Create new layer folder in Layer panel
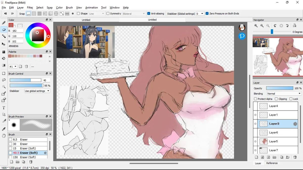 coord(274,157)
